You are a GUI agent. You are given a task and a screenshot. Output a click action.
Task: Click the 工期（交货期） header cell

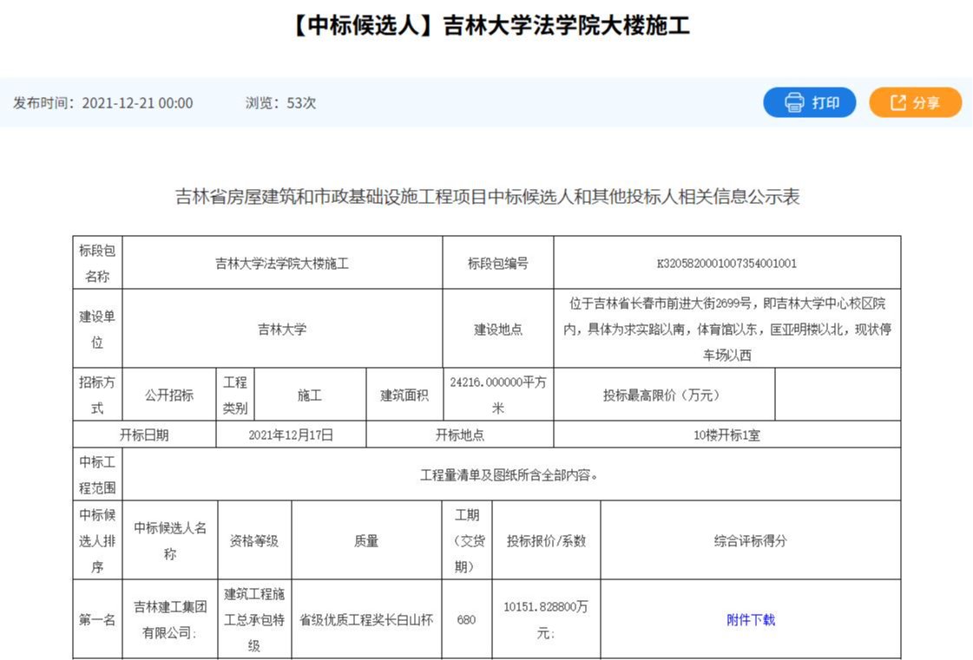[467, 540]
